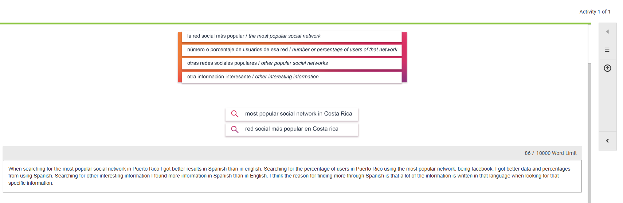Screen dimensions: 623x203
Task: Click the magnifier icon beside the English Costa Rica search
Action: [x=235, y=114]
